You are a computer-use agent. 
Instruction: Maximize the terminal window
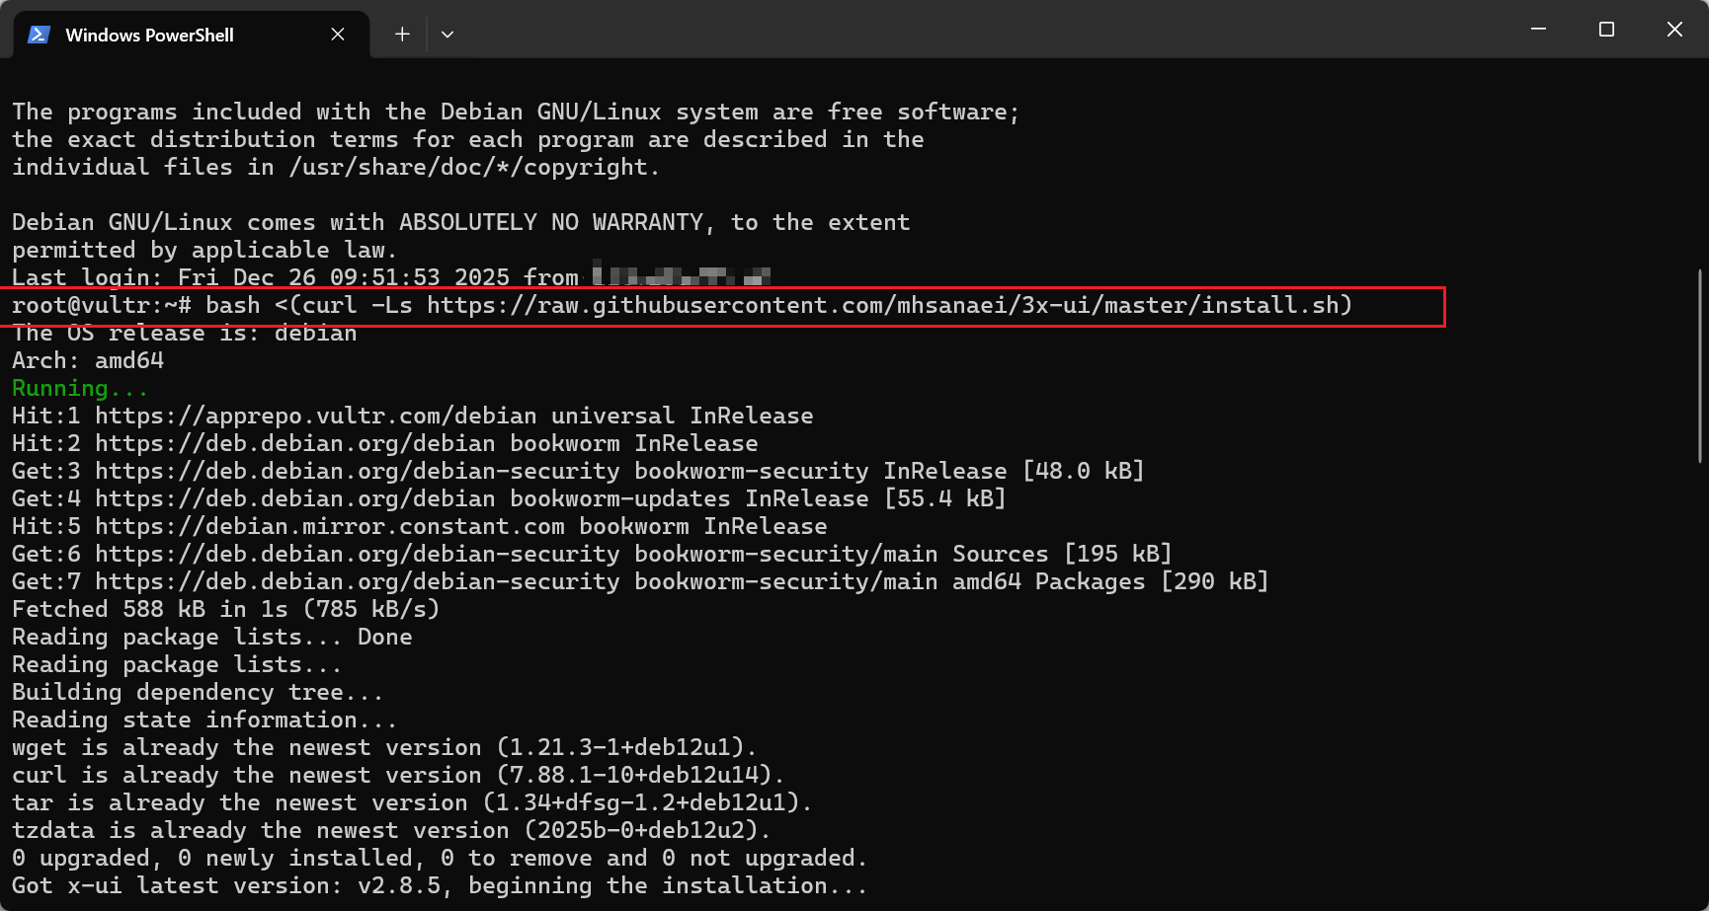pyautogui.click(x=1606, y=30)
